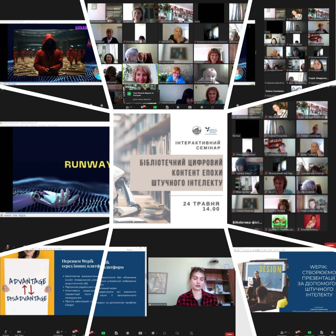This screenshot has height=336, width=336.
Task: Click green Share Screen icon in bottom-center toolbar
Action: (103, 333)
